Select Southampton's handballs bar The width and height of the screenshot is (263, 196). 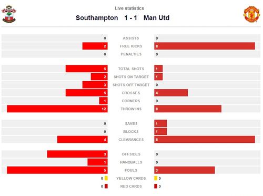pos(97,162)
